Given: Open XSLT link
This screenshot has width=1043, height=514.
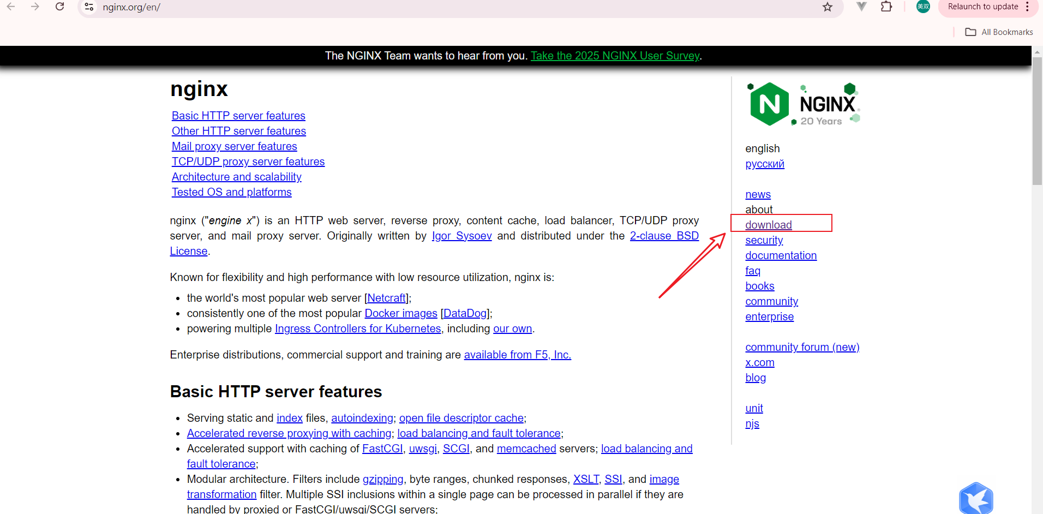Looking at the screenshot, I should [586, 479].
